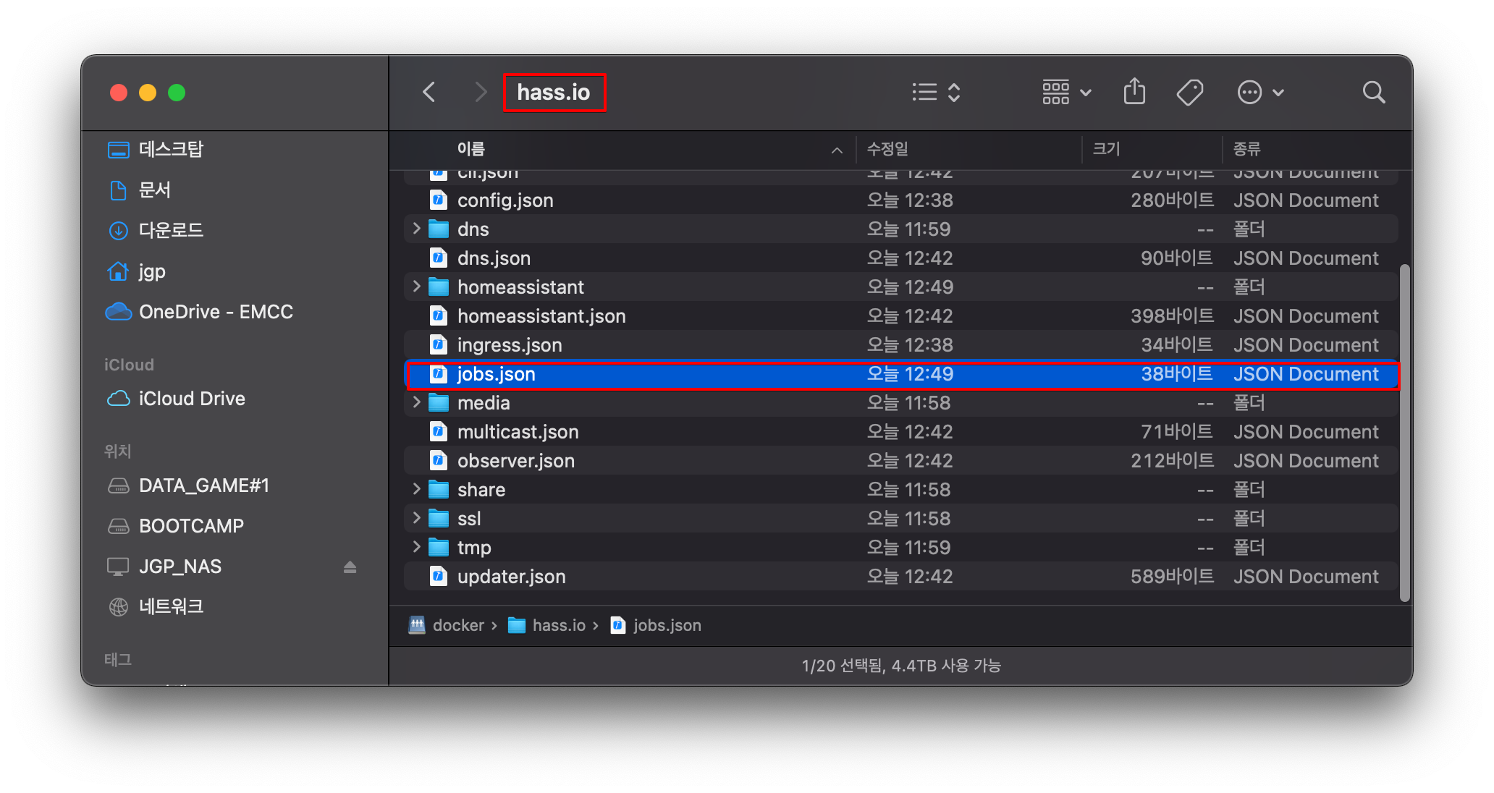
Task: Sort by the 수정일 column header
Action: 887,149
